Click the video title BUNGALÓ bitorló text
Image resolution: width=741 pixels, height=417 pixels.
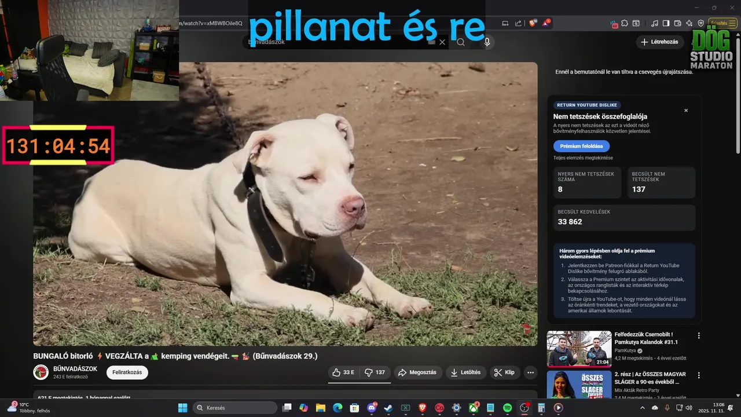175,356
